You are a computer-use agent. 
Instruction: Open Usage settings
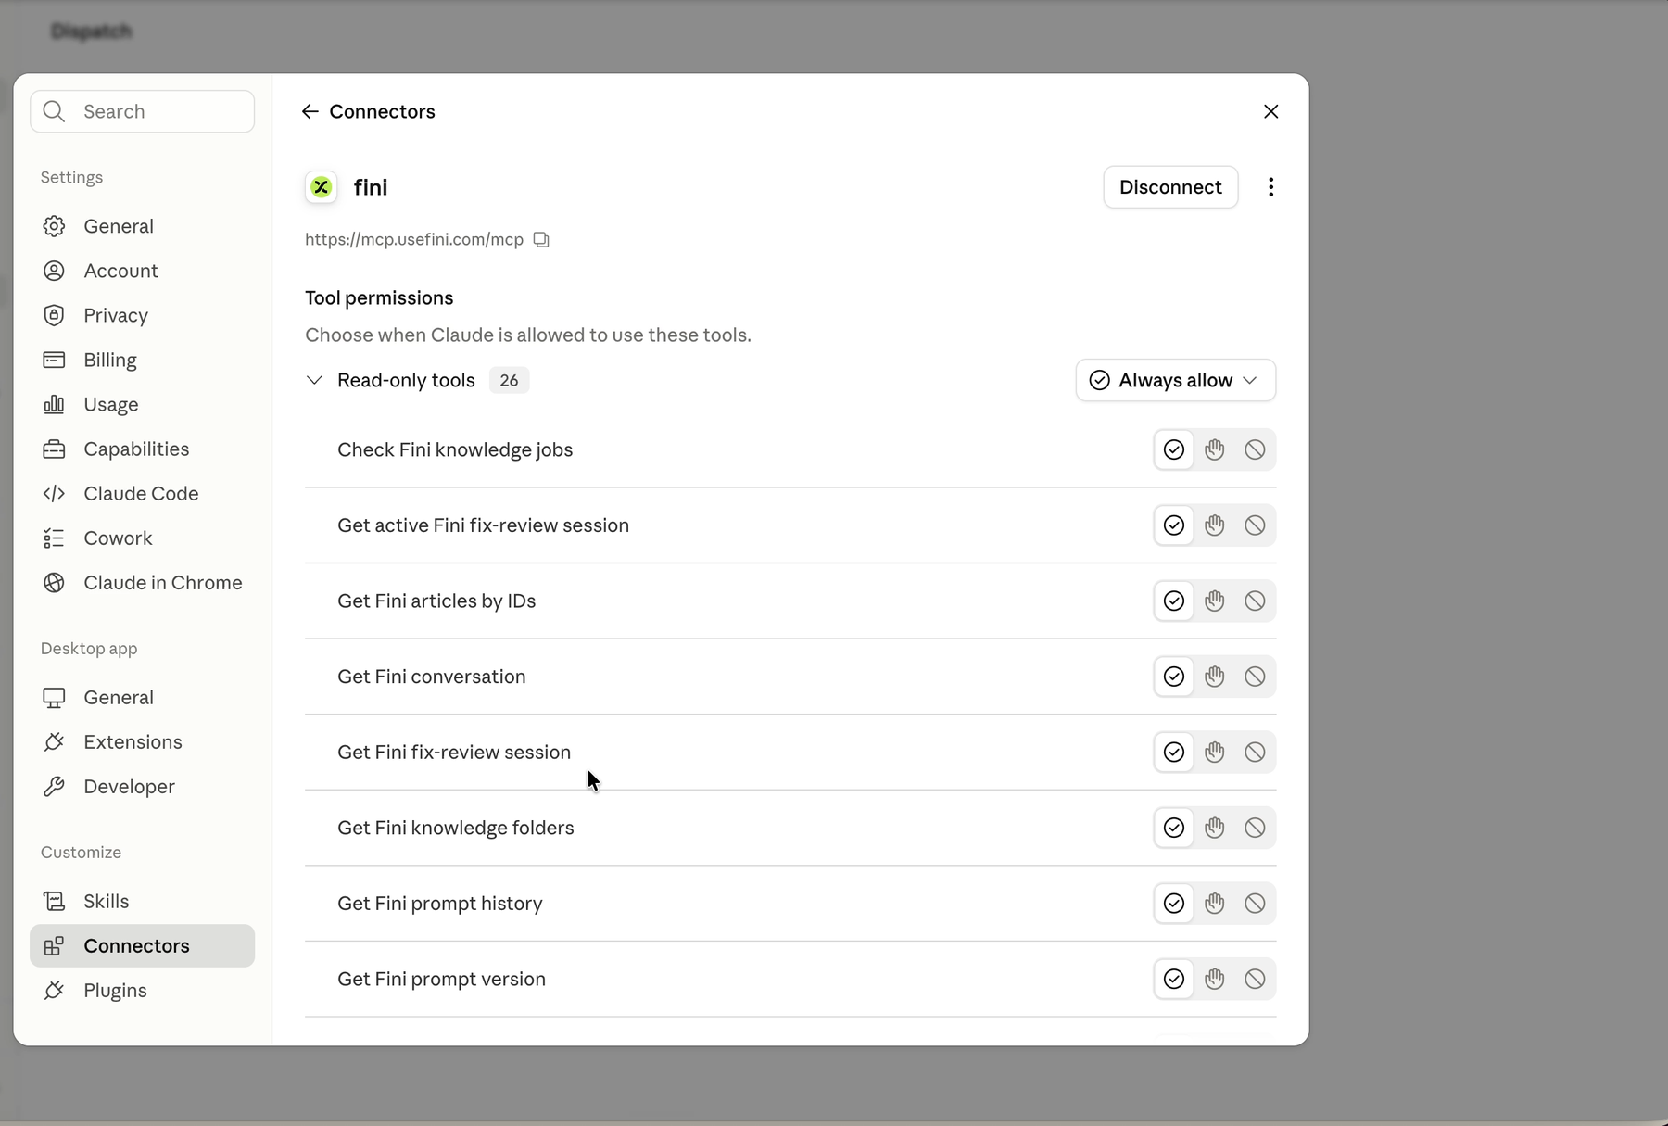[x=142, y=404]
